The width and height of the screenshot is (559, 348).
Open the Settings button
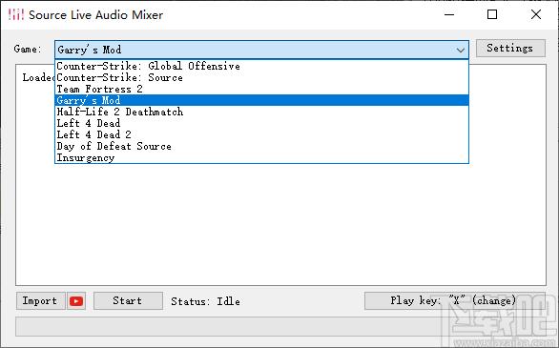point(510,48)
